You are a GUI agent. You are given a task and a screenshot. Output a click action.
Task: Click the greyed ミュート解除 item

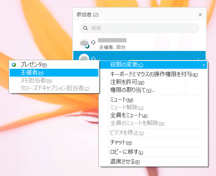(x=153, y=108)
